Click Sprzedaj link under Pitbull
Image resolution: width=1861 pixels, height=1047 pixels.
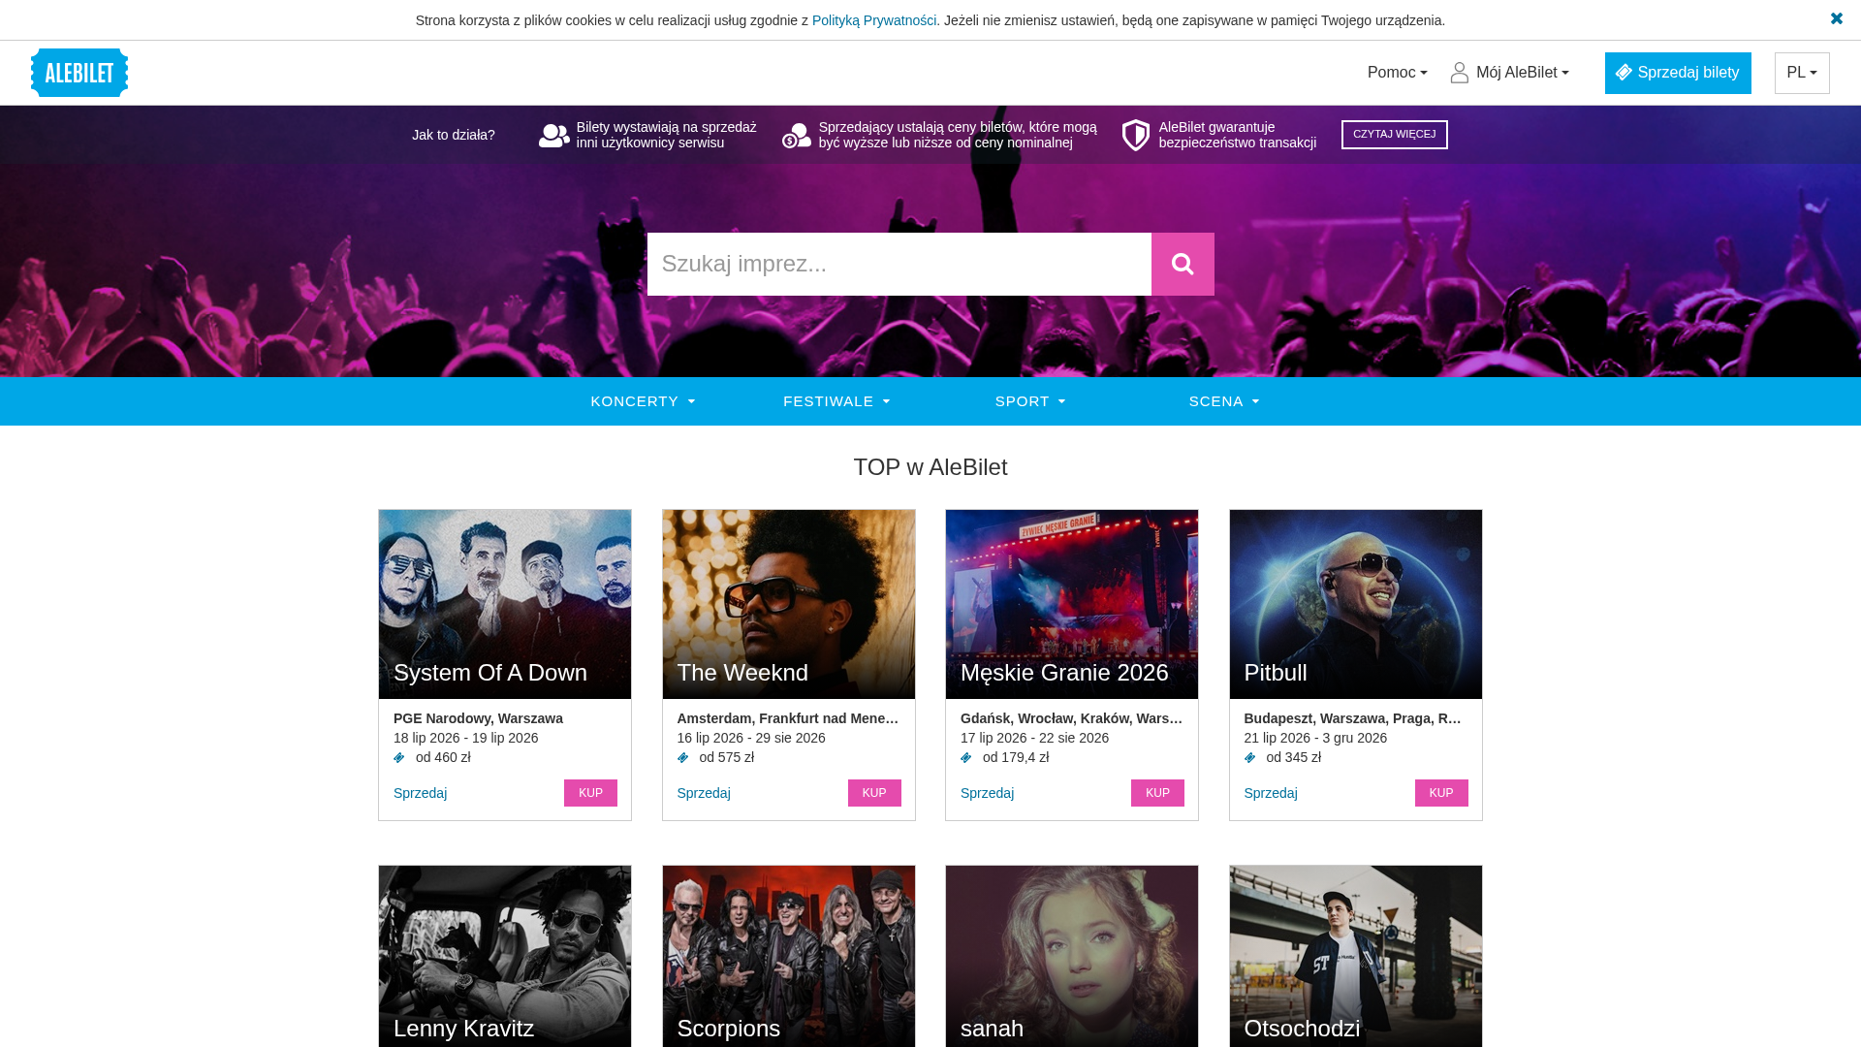pos(1271,793)
